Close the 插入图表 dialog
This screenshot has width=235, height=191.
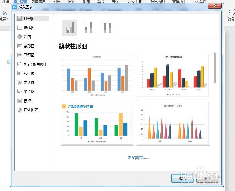(x=215, y=6)
